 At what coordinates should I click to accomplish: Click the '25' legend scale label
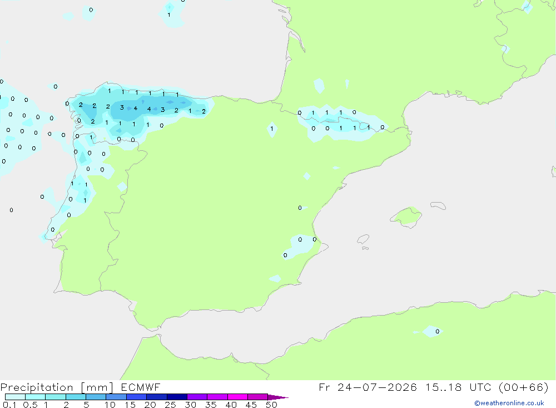coord(170,405)
